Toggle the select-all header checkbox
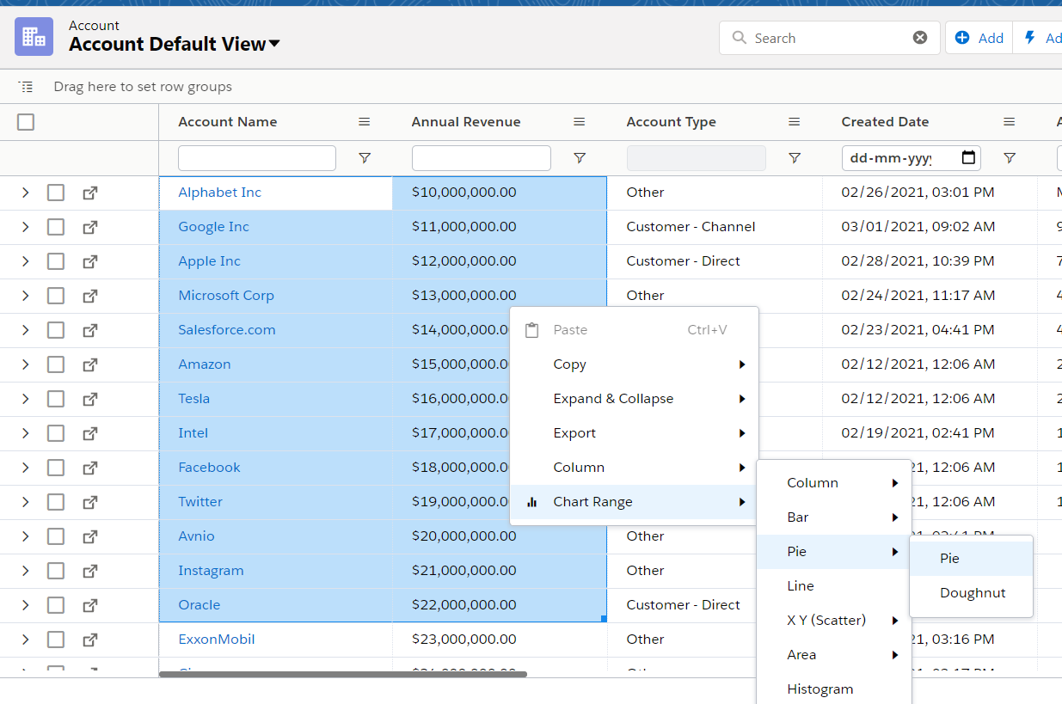 click(26, 122)
